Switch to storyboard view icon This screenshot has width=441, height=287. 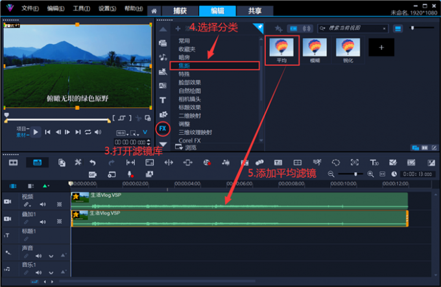coord(14,162)
